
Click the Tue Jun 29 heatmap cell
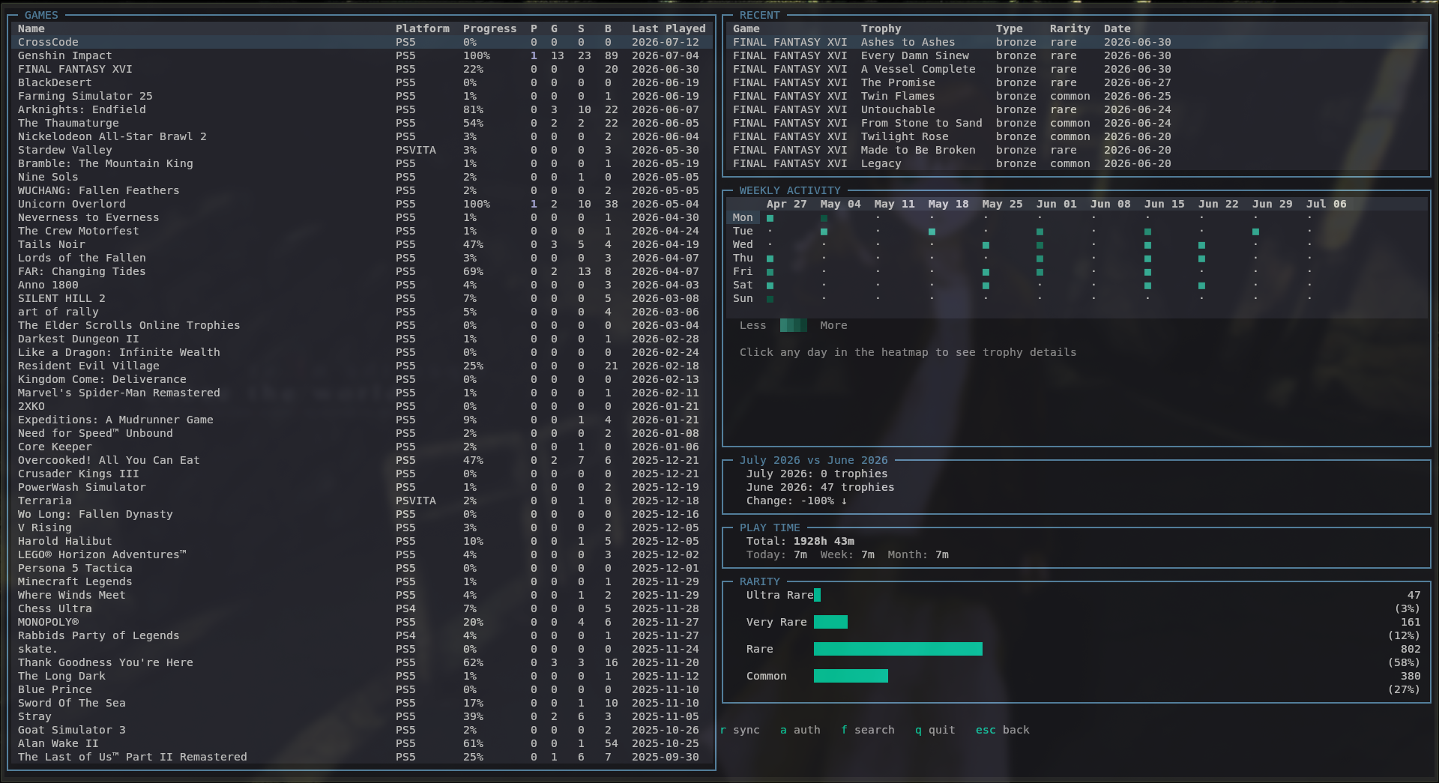[1255, 232]
